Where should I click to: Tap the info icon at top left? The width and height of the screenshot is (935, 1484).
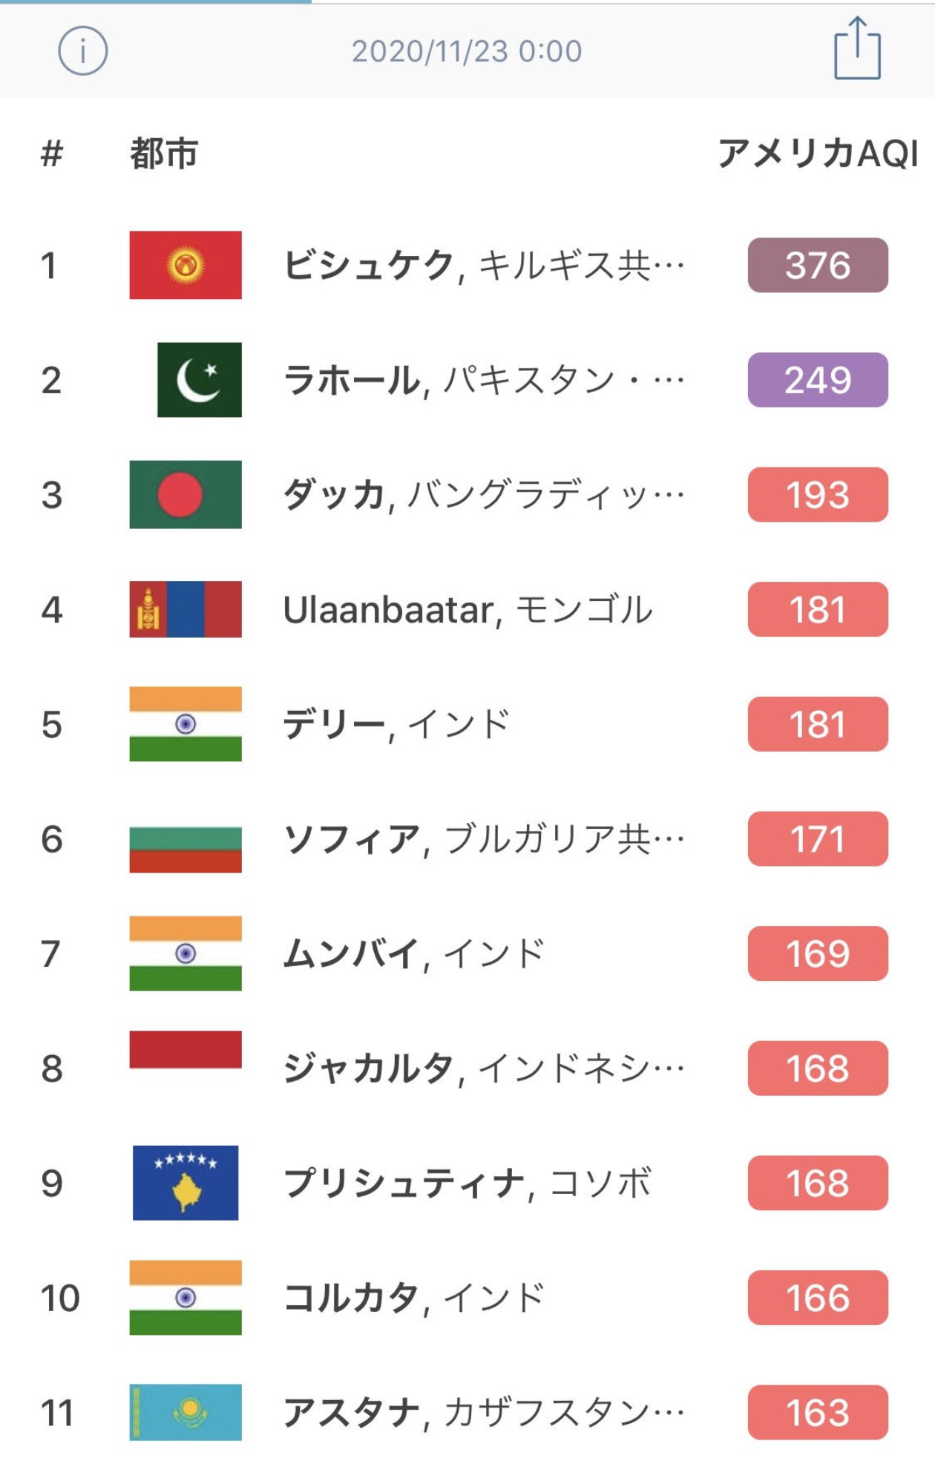[82, 51]
